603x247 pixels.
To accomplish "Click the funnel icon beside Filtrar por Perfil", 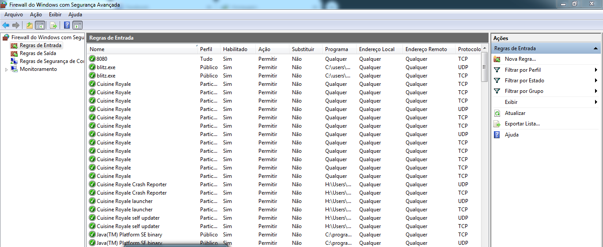I will 497,70.
